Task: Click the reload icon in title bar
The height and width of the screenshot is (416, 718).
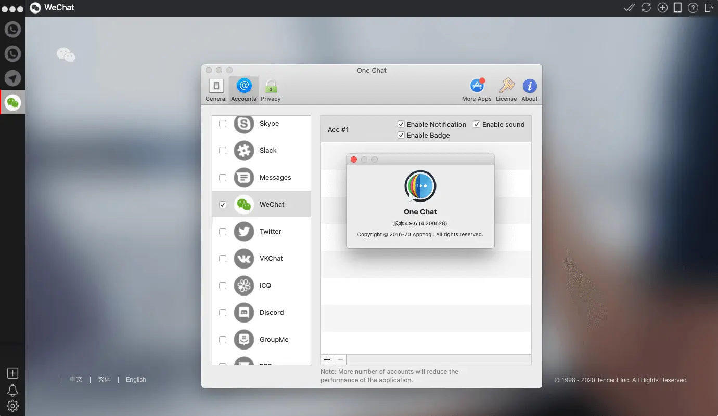Action: coord(646,7)
